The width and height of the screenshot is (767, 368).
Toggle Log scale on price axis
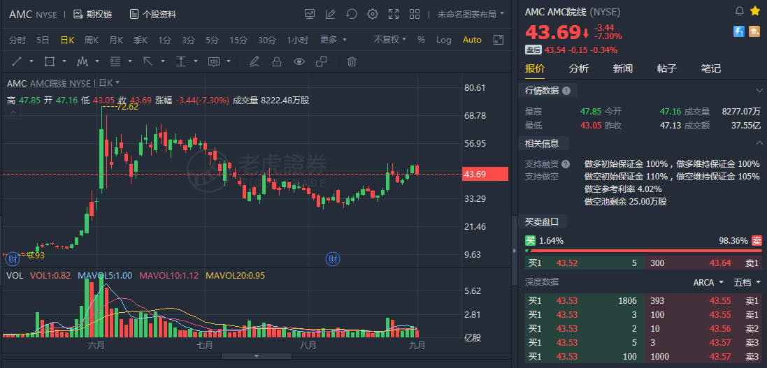tap(444, 40)
